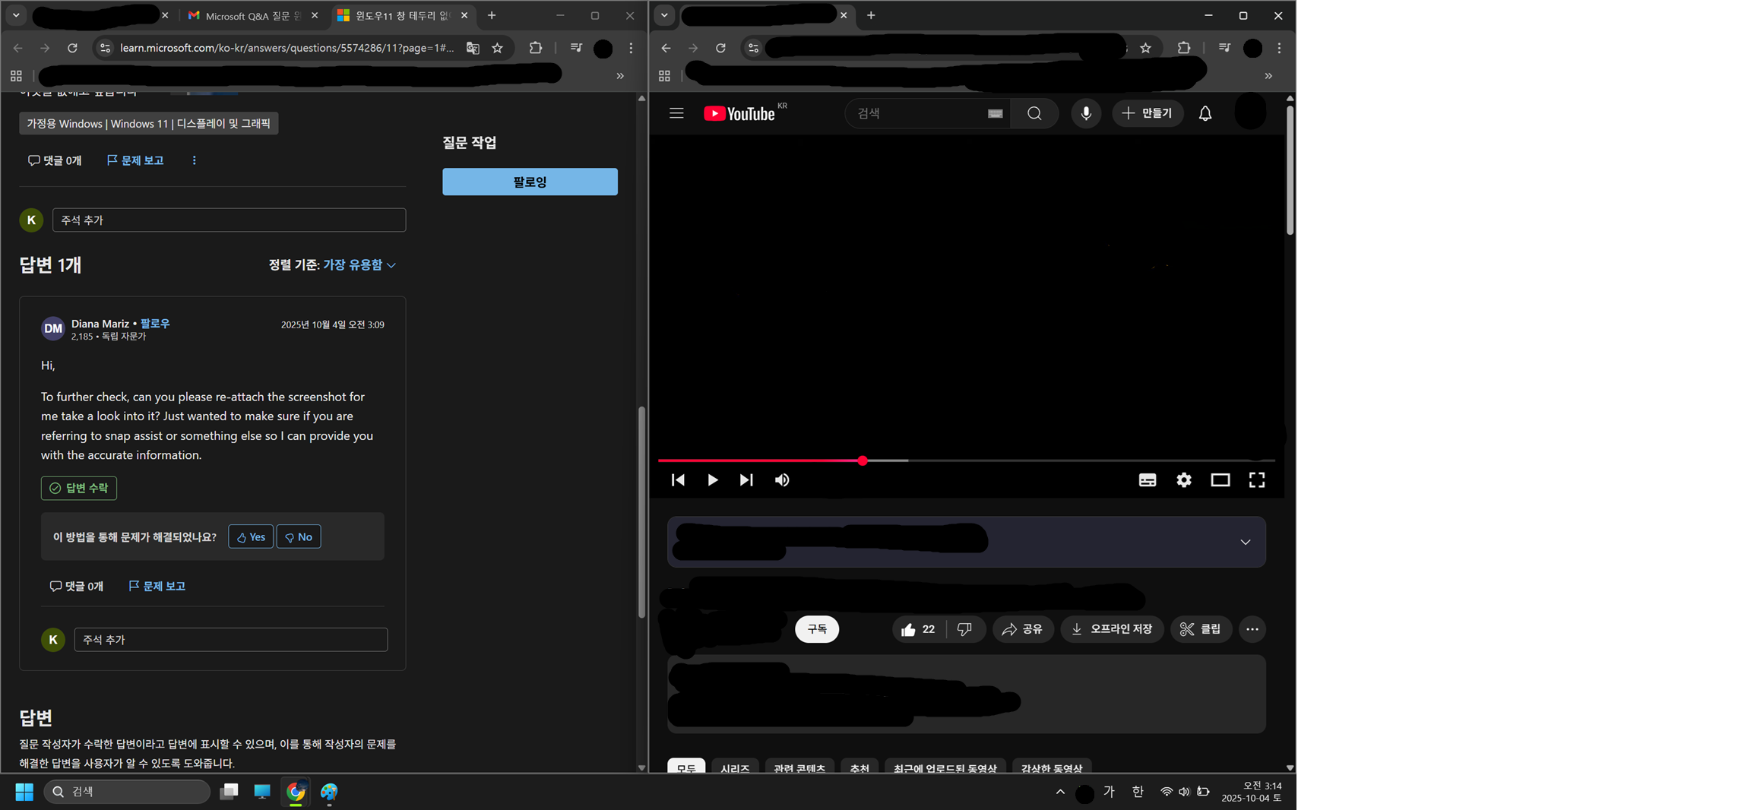Toggle the 한 Korean IME indicator
The width and height of the screenshot is (1757, 810).
[1138, 792]
